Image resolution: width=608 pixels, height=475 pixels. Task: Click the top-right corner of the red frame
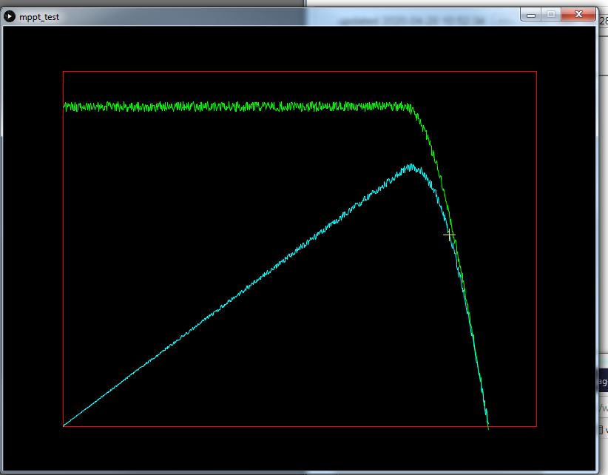click(x=536, y=72)
